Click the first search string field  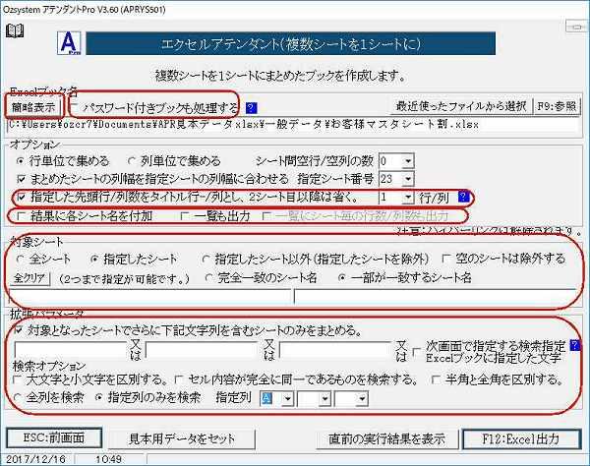[71, 349]
